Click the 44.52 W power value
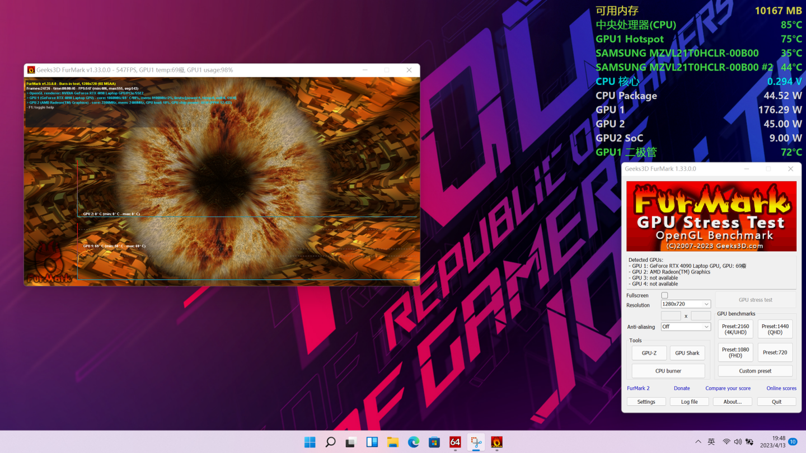806x453 pixels. (x=782, y=96)
